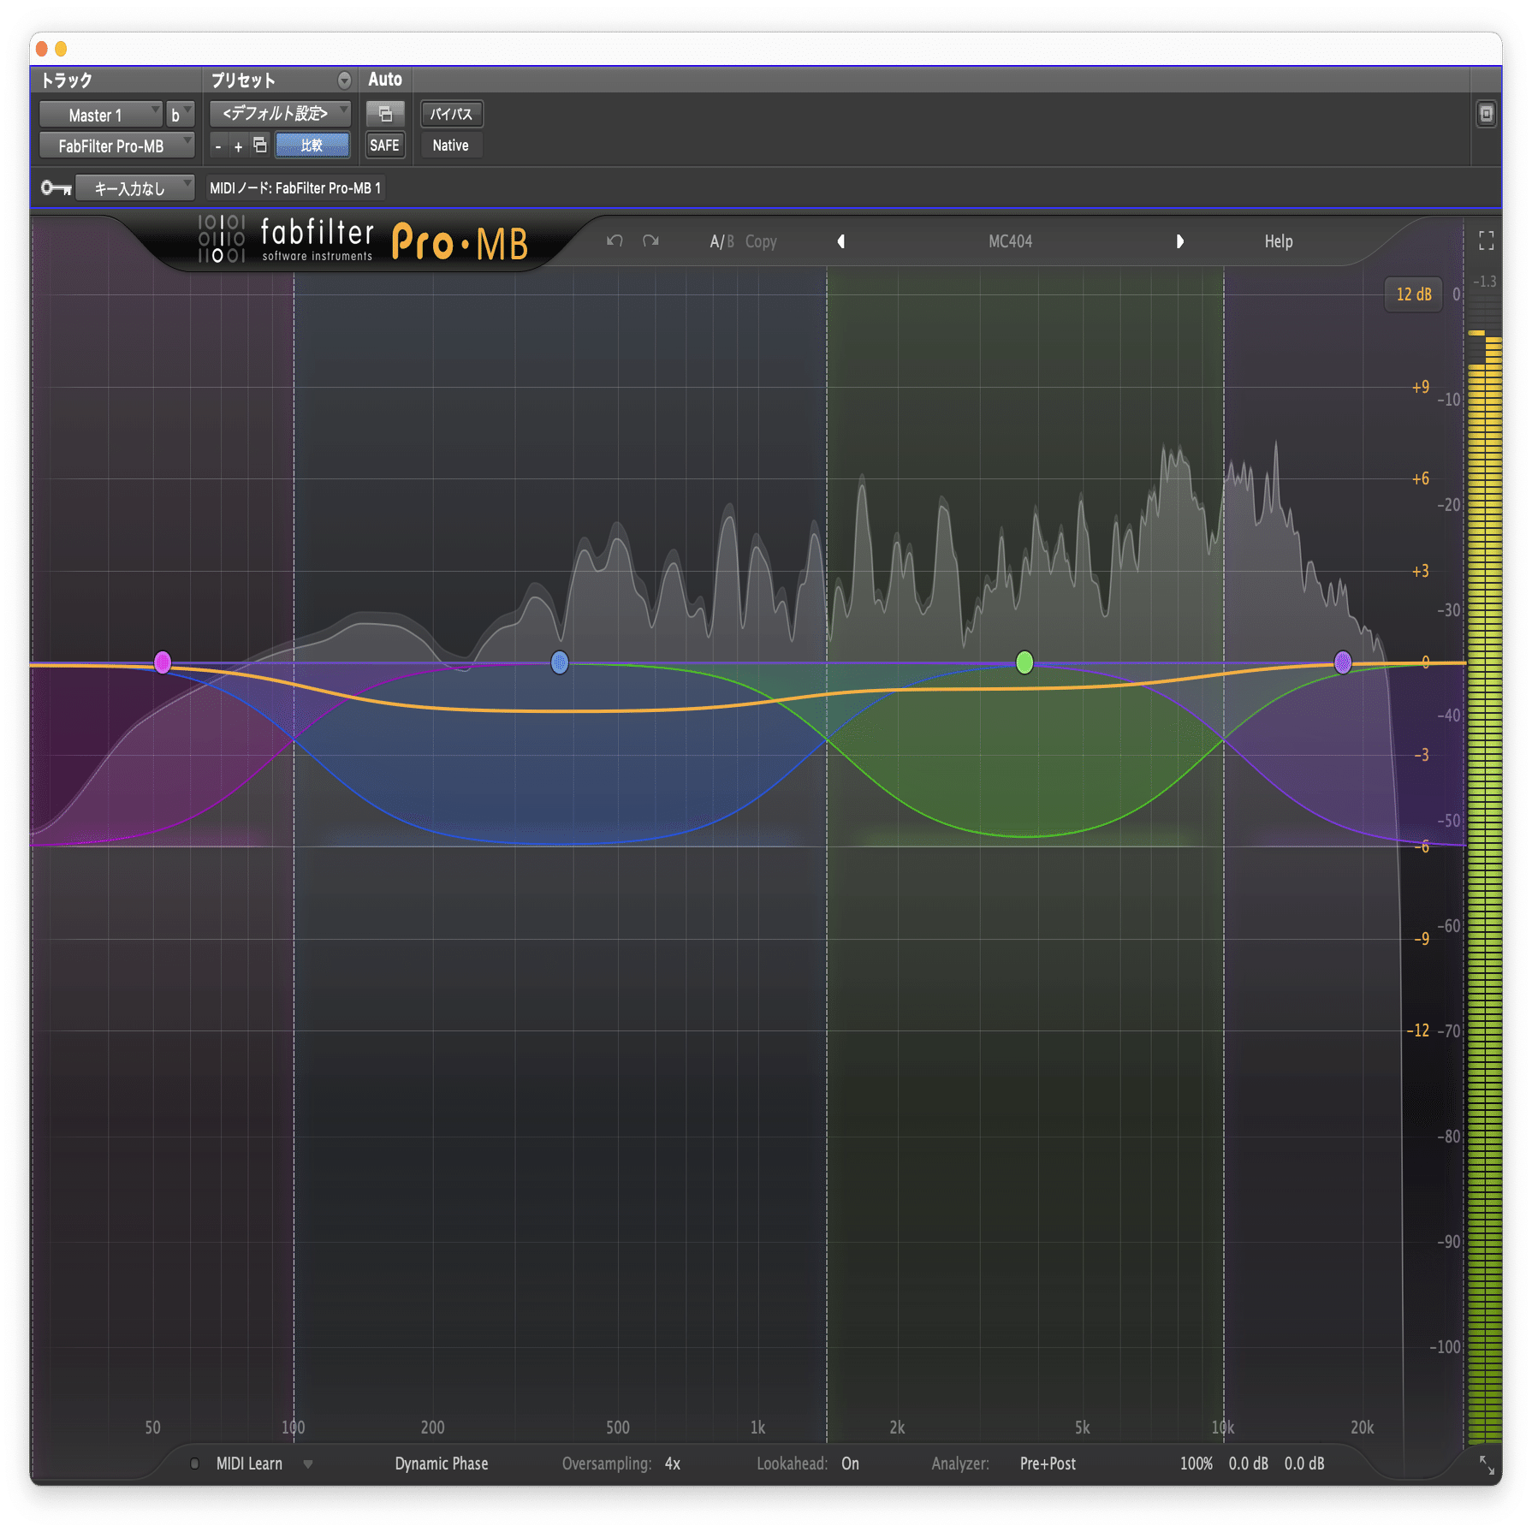Click the preset copy settings icon
This screenshot has height=1532, width=1532.
pyautogui.click(x=260, y=145)
